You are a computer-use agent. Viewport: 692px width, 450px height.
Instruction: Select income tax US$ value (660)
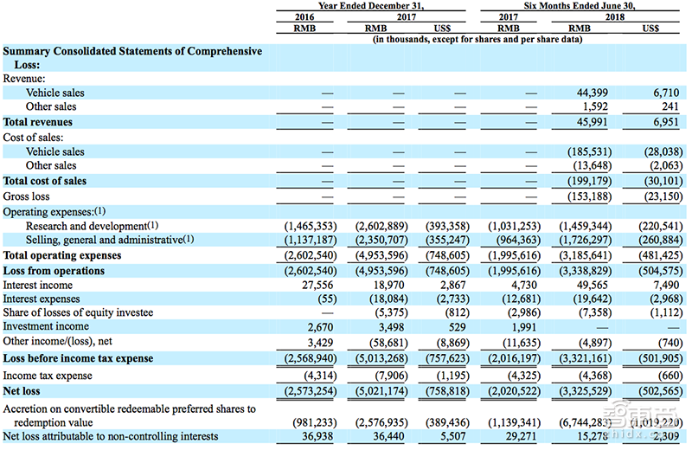(x=670, y=376)
